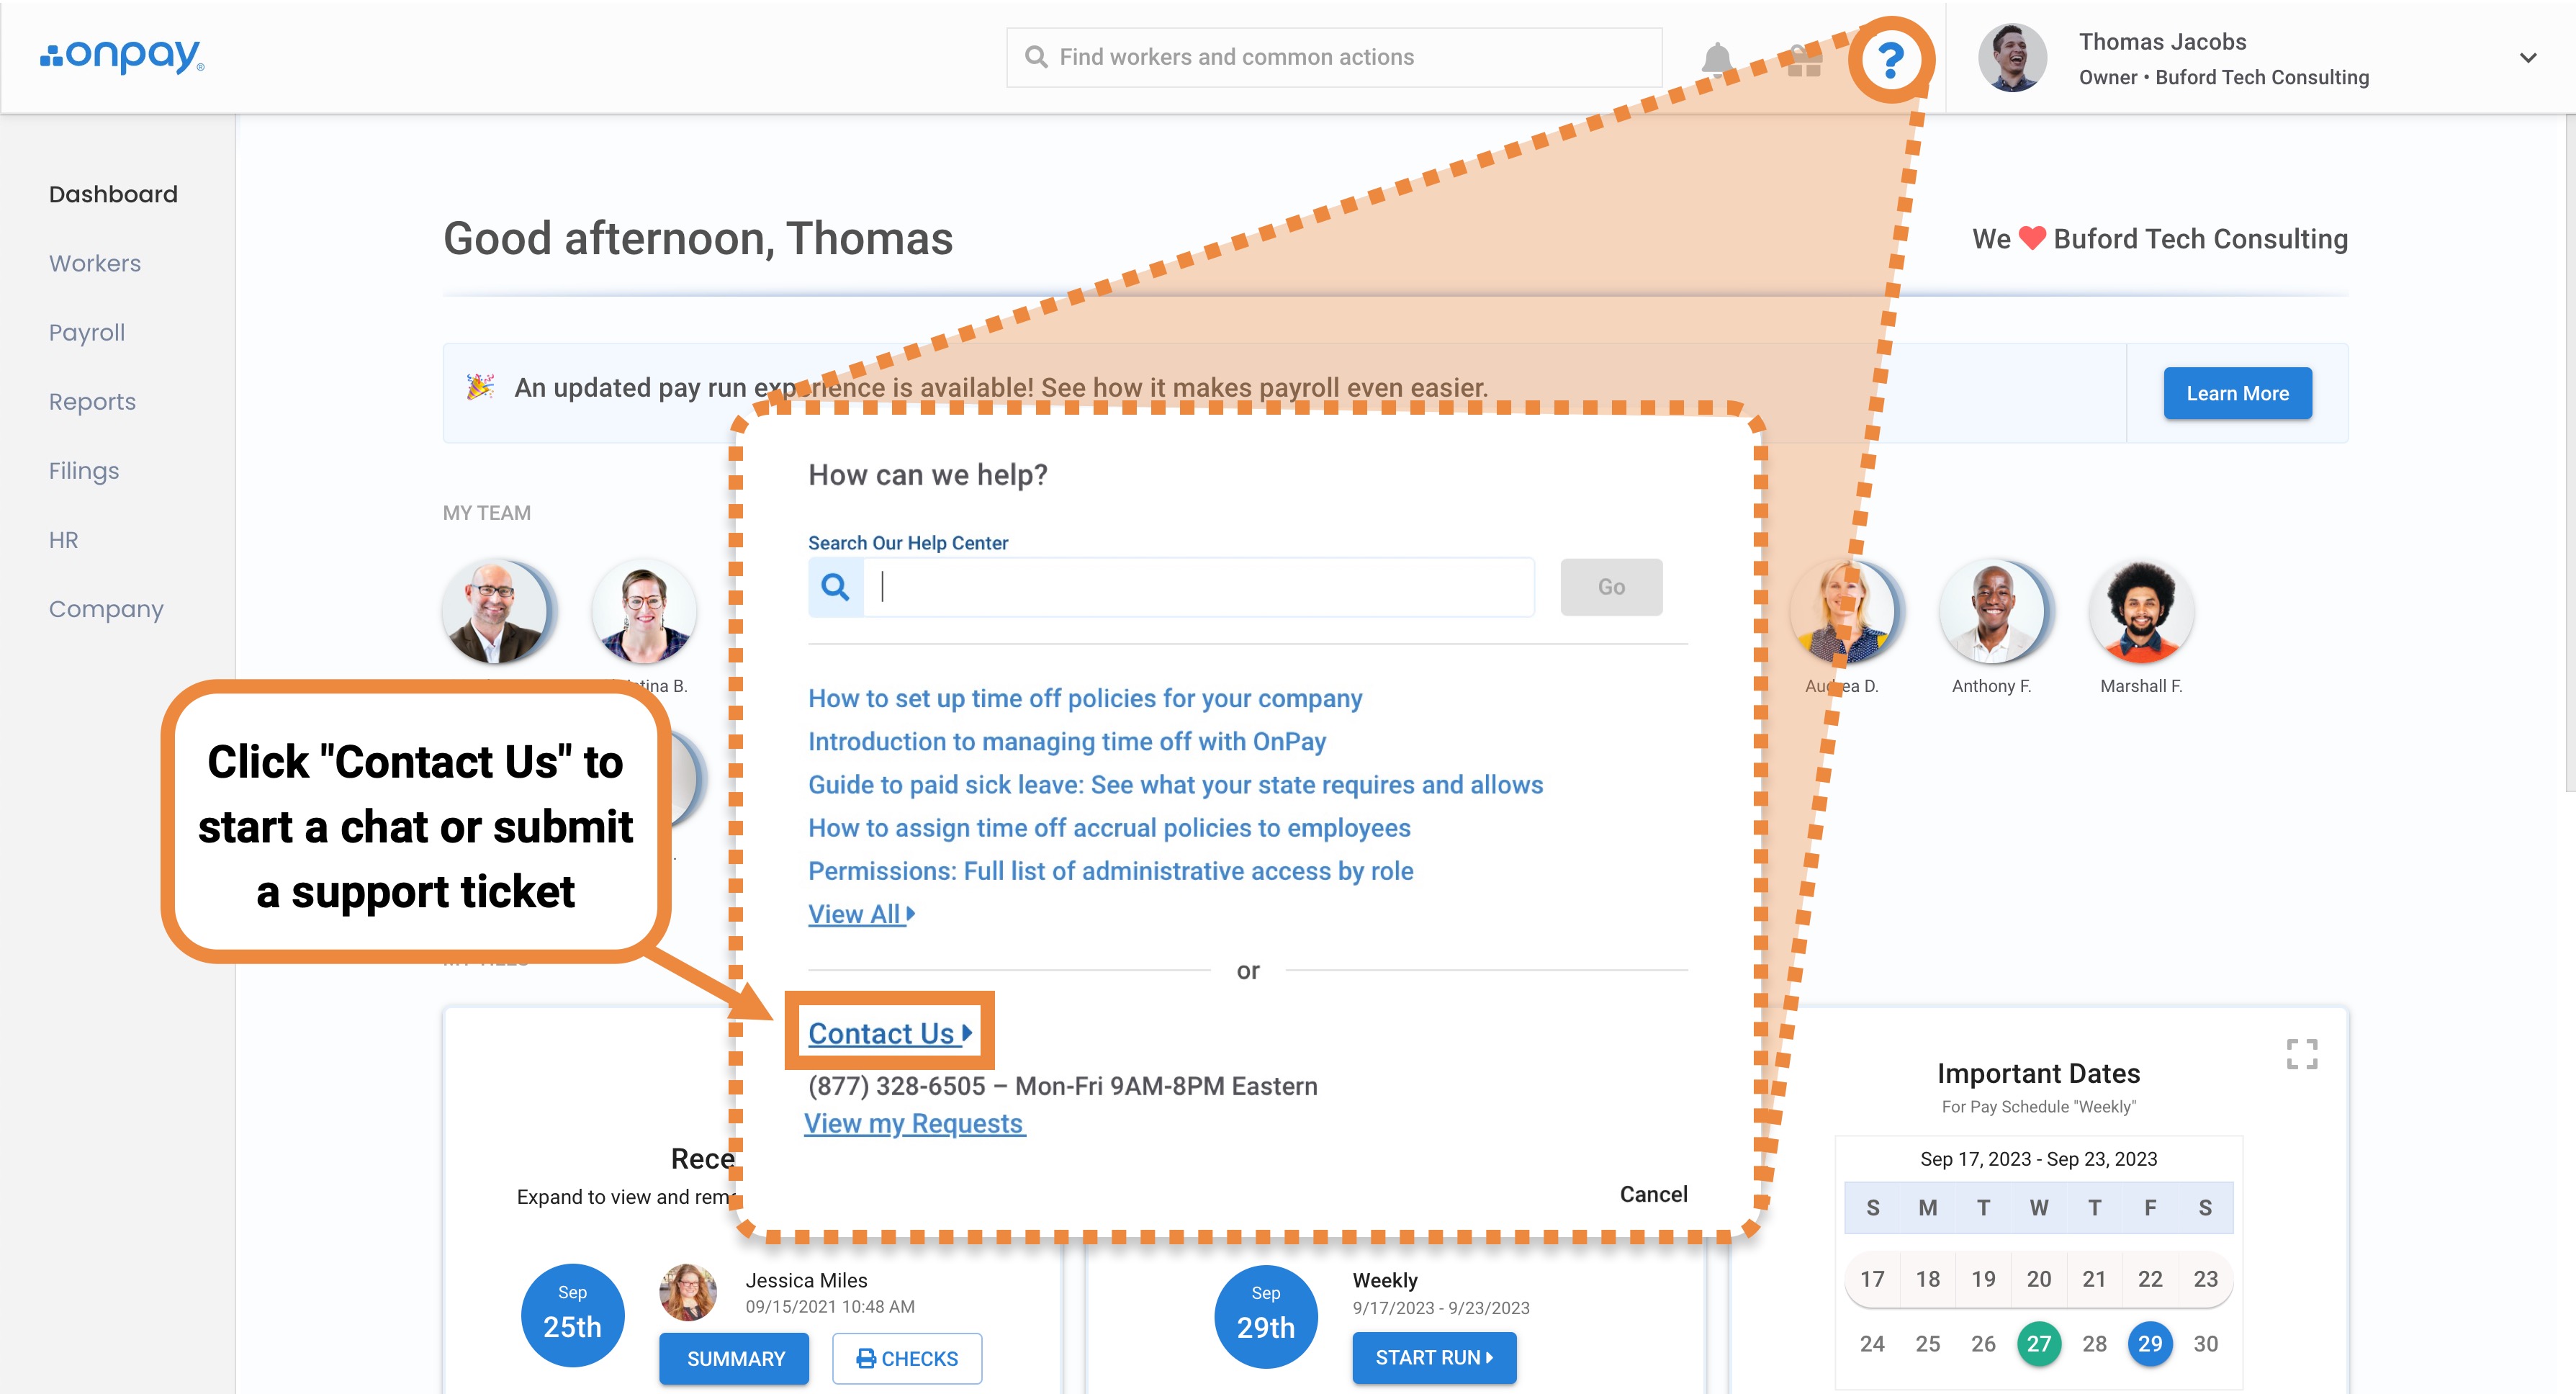Click the help question mark icon

(1890, 59)
